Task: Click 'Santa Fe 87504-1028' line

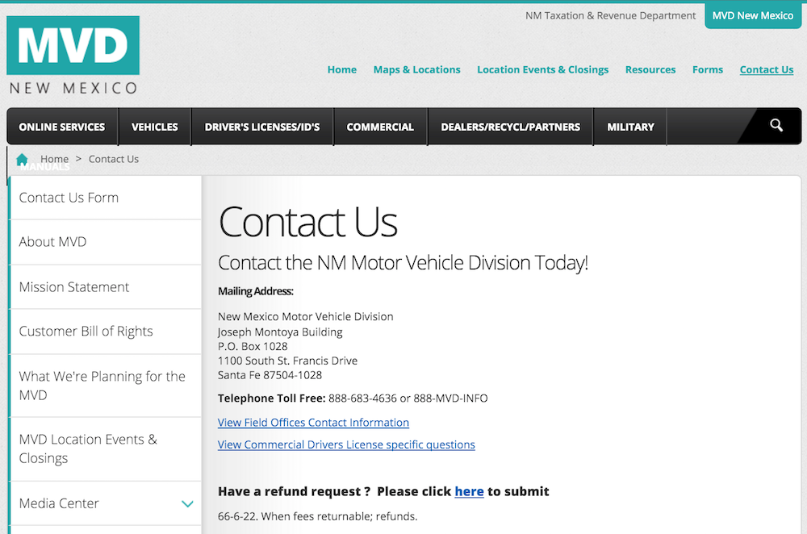Action: click(270, 375)
